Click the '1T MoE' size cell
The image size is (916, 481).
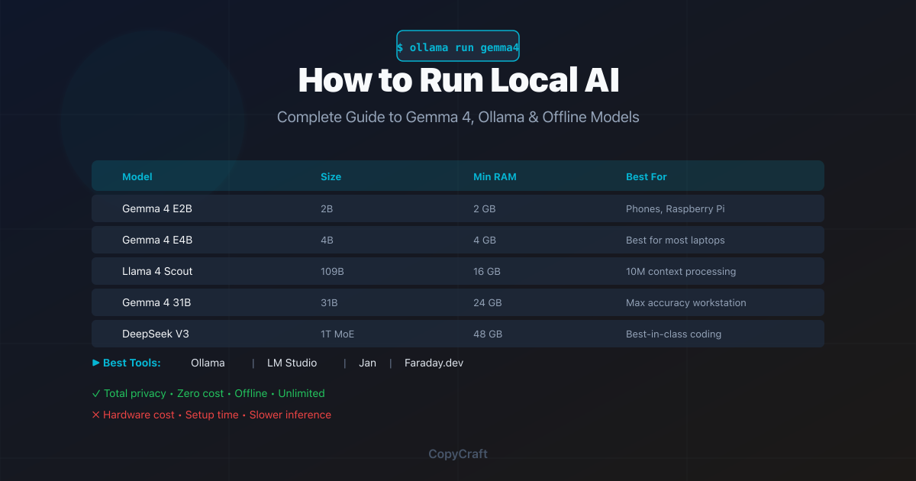337,334
